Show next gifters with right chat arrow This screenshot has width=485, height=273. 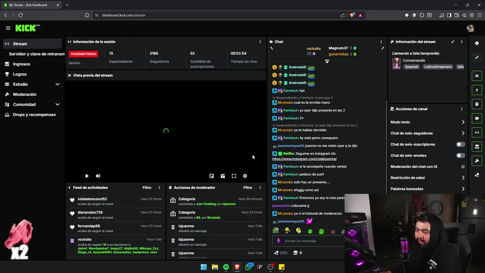tap(382, 48)
